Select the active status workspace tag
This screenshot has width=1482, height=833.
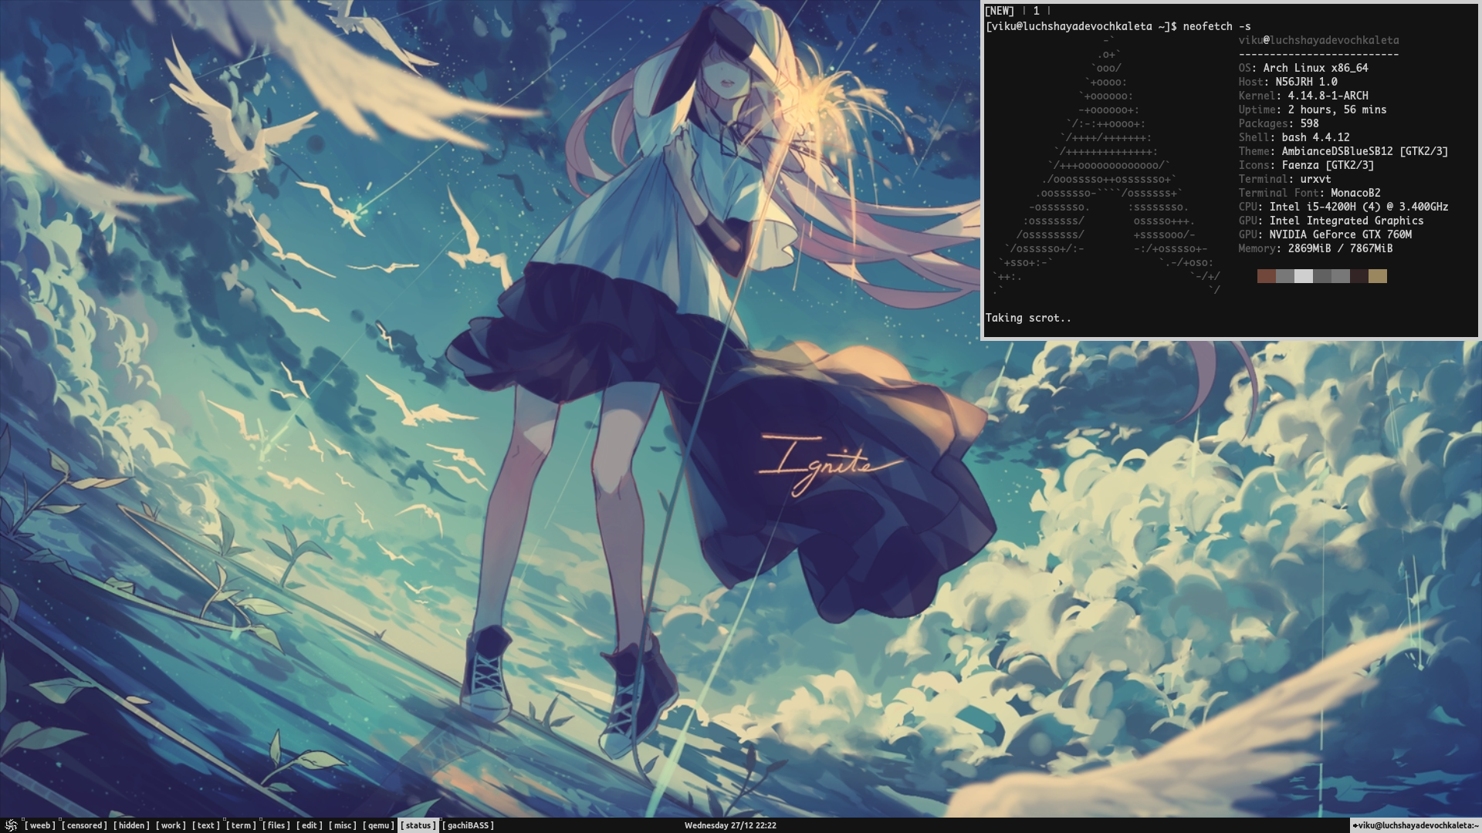pos(418,825)
